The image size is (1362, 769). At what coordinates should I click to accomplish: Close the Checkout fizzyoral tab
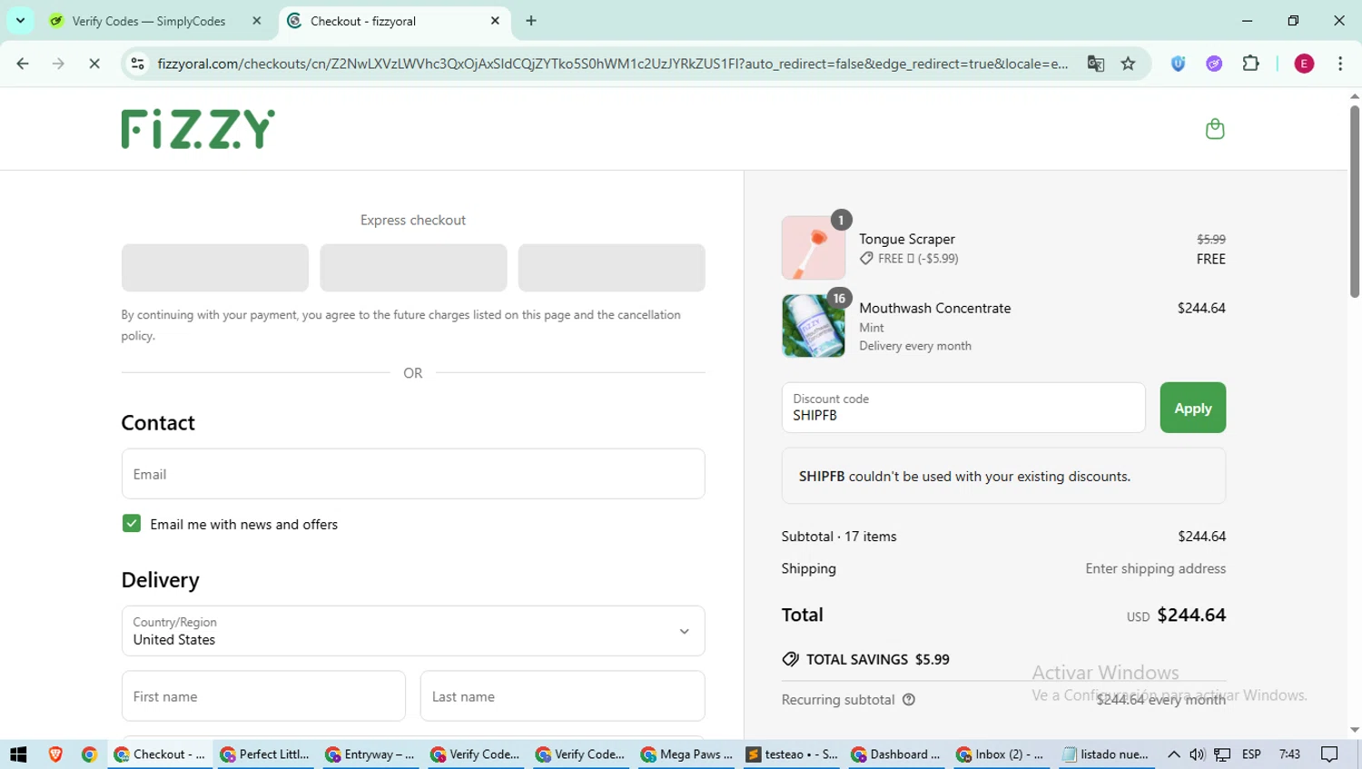495,21
